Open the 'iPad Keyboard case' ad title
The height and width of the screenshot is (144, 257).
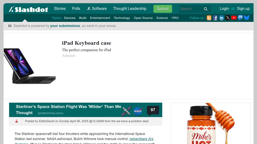click(x=86, y=43)
